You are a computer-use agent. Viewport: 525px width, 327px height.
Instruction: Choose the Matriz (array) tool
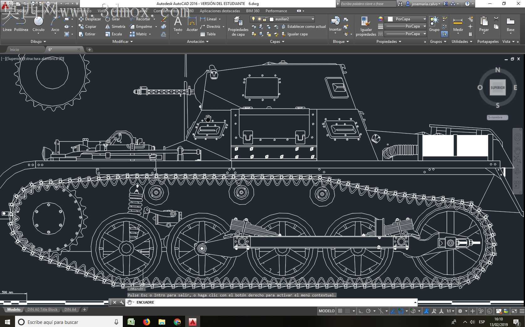(x=138, y=34)
